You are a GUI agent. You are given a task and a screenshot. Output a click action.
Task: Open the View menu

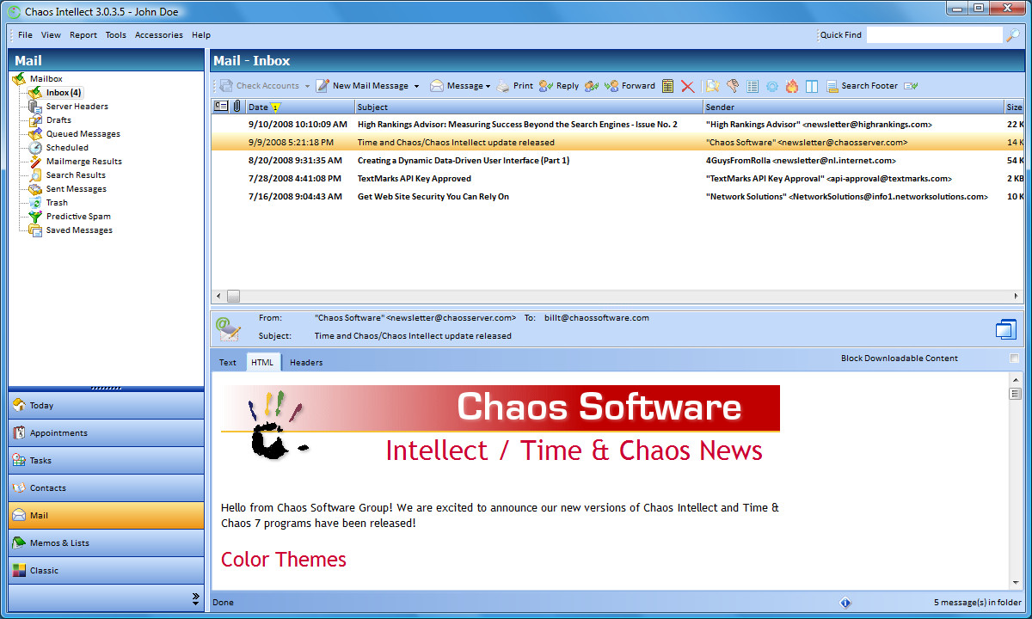click(51, 35)
